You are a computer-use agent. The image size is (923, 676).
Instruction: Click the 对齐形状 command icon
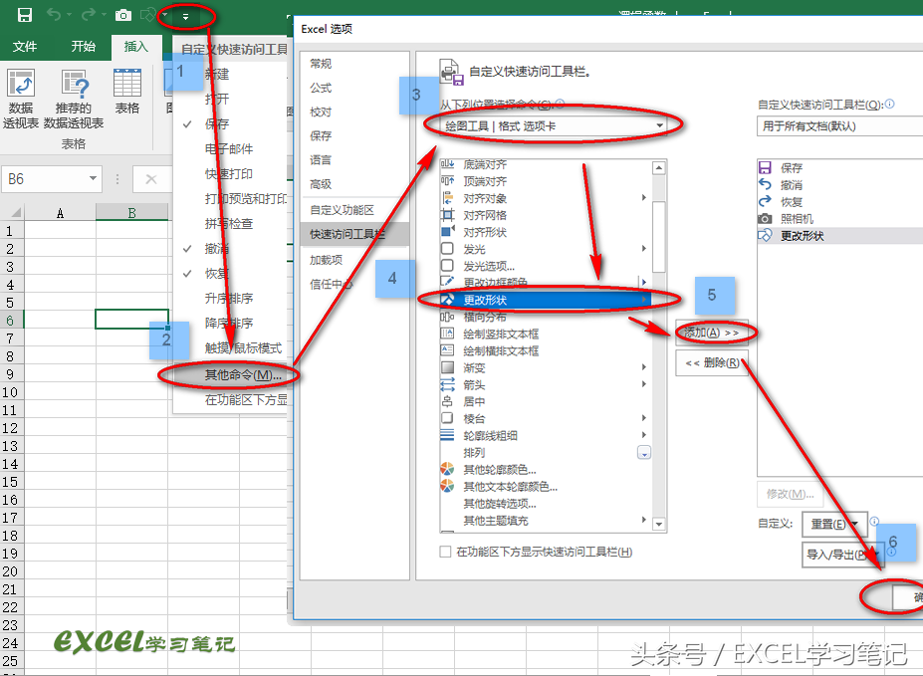[447, 232]
